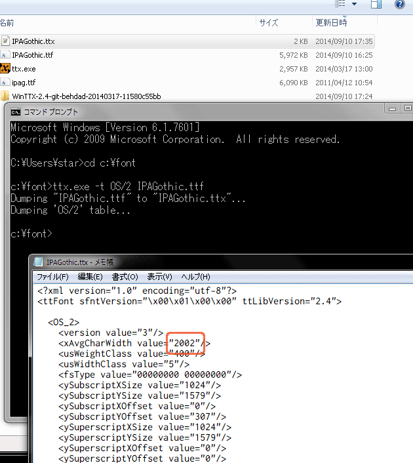Click the xAvgCharWidth value line
This screenshot has height=463, width=413.
134,344
